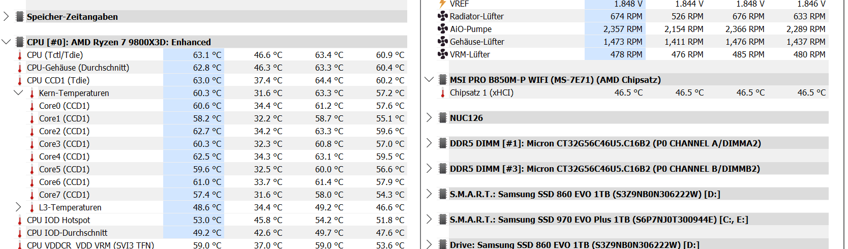Select the Radiator-Lüfter sensor label
848x249 pixels.
pyautogui.click(x=477, y=16)
